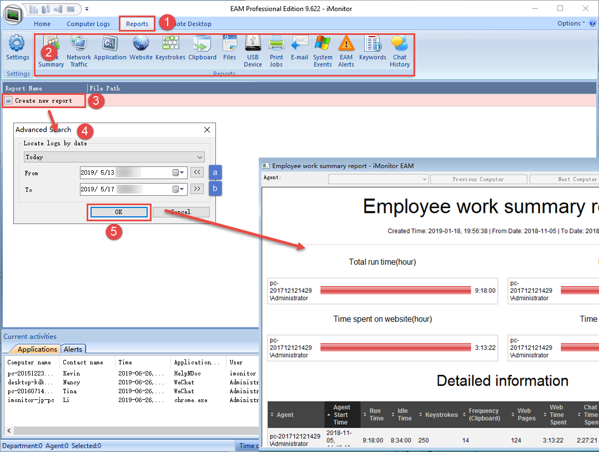Open the Chat History report
The width and height of the screenshot is (599, 452).
400,52
